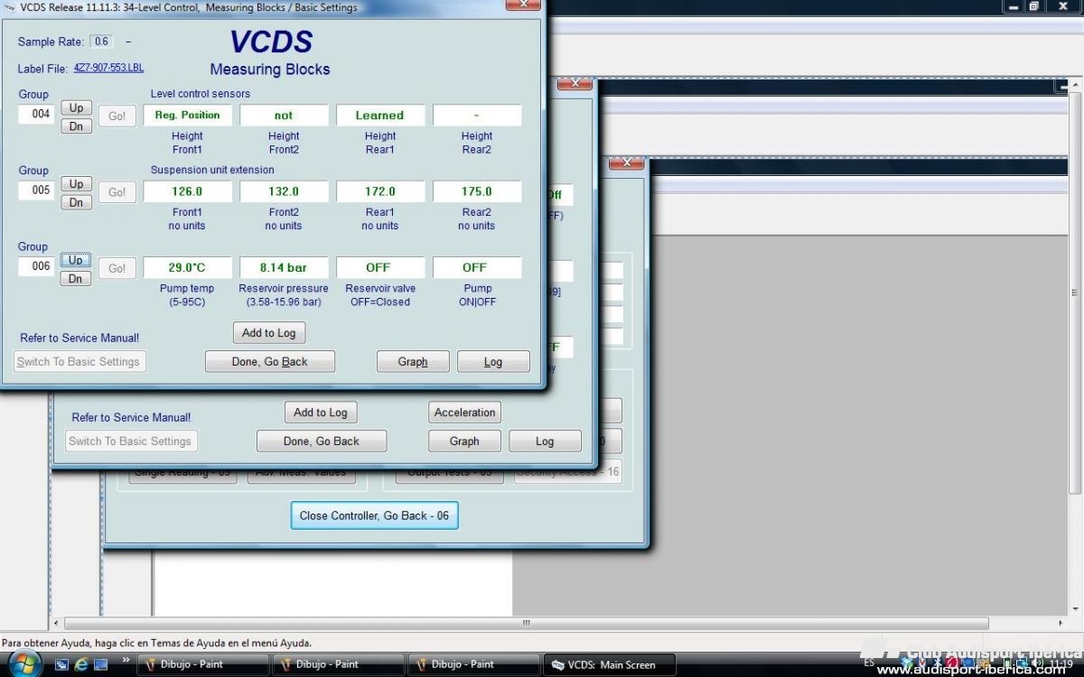Open Graph in the front Measuring Blocks window
Image resolution: width=1084 pixels, height=677 pixels.
pyautogui.click(x=413, y=362)
